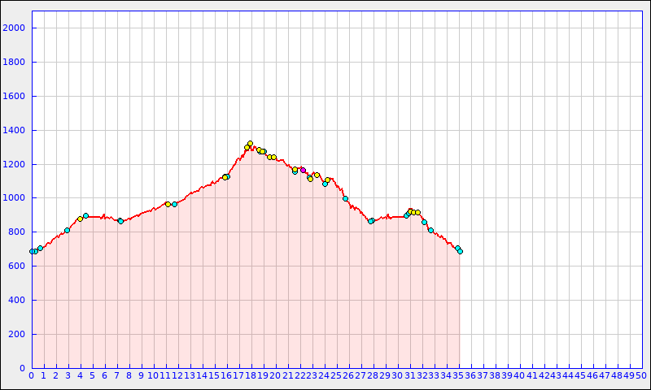This screenshot has width=651, height=390.
Task: Select the yellow marker at the highest peak
Action: 250,144
